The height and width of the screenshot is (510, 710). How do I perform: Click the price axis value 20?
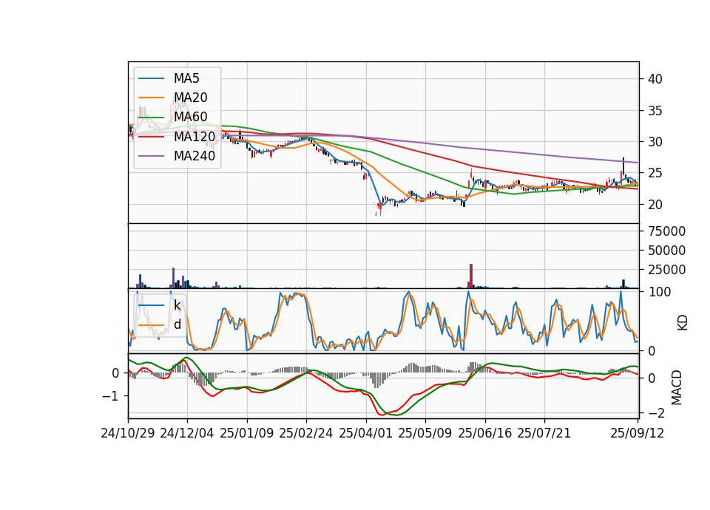click(x=655, y=205)
